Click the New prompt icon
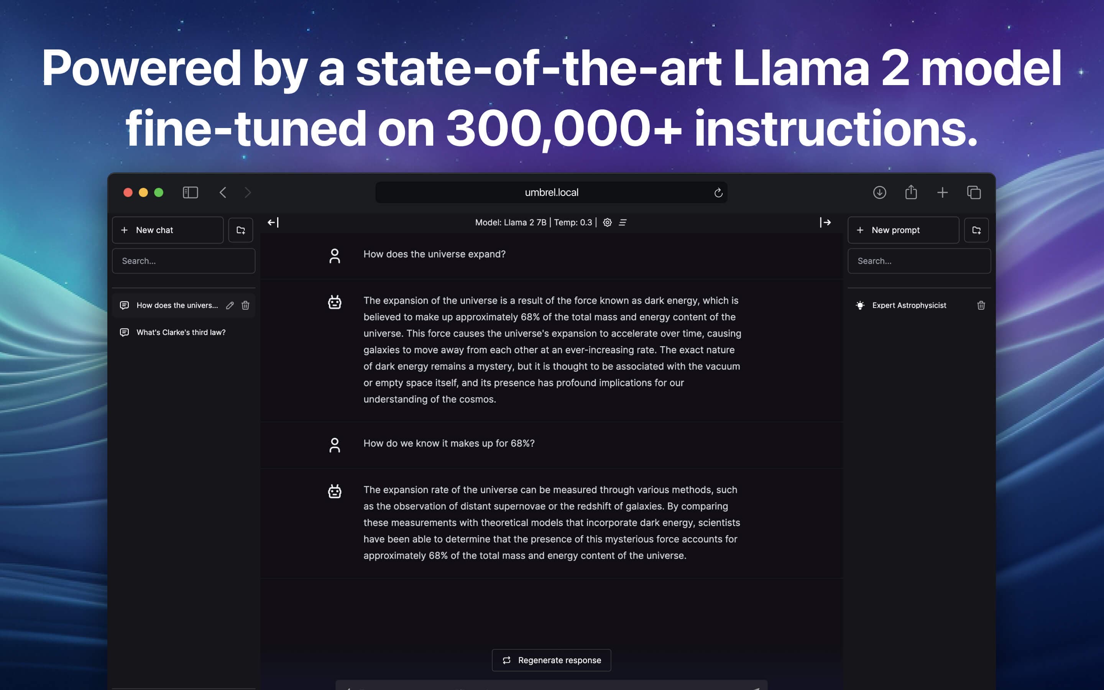 pos(862,230)
